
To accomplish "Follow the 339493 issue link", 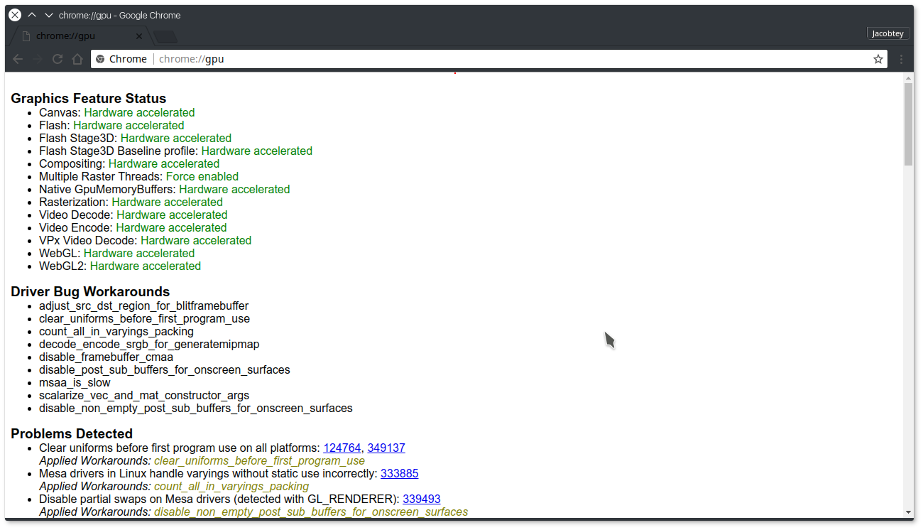I will [421, 499].
